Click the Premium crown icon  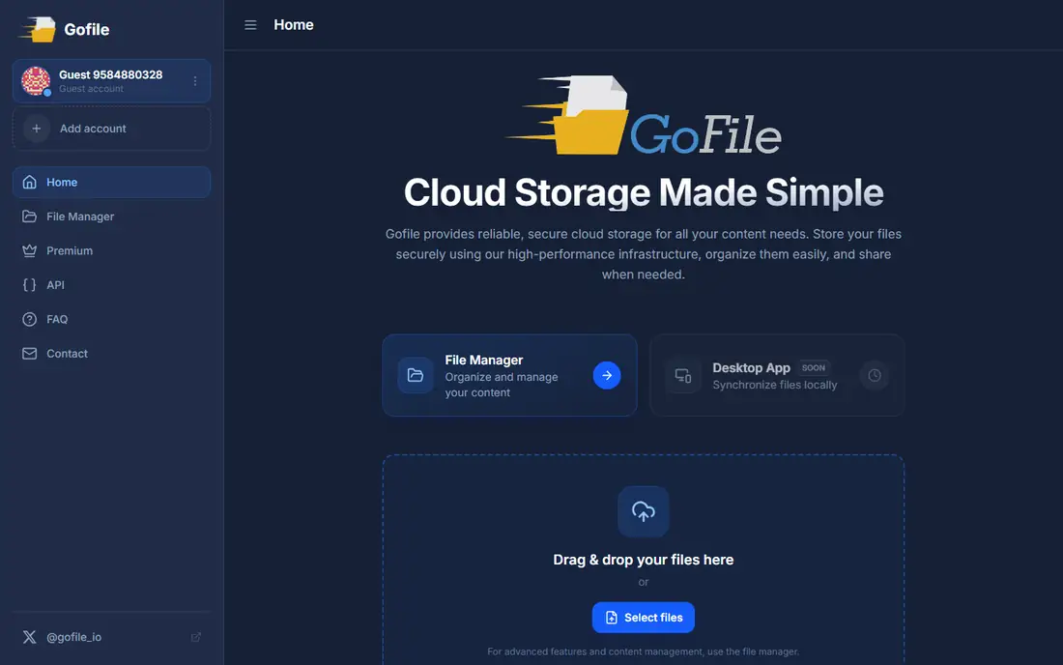click(29, 250)
